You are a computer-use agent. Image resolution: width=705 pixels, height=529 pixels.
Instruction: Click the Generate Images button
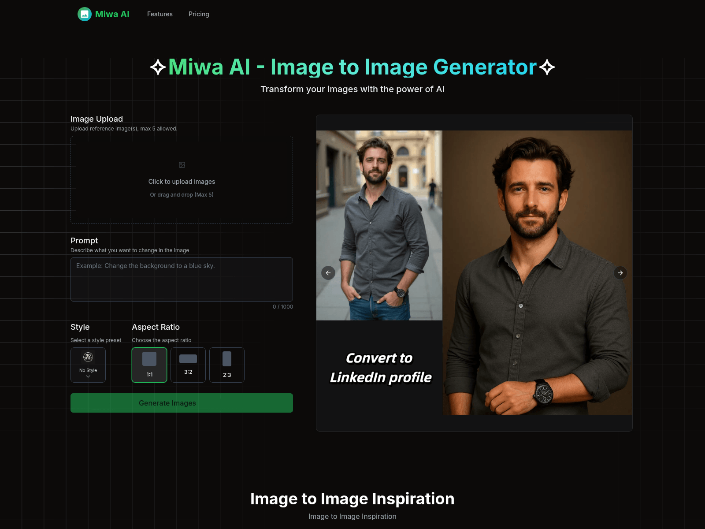point(182,402)
